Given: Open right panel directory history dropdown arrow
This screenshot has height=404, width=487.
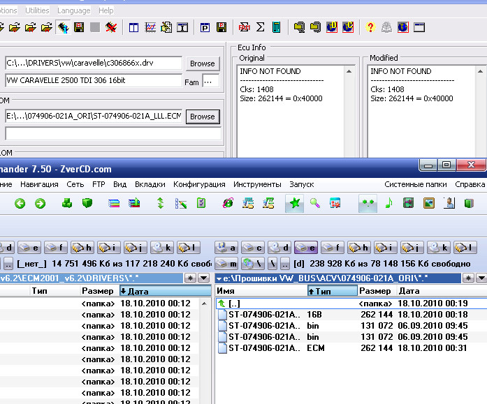Looking at the screenshot, I should tap(481, 278).
